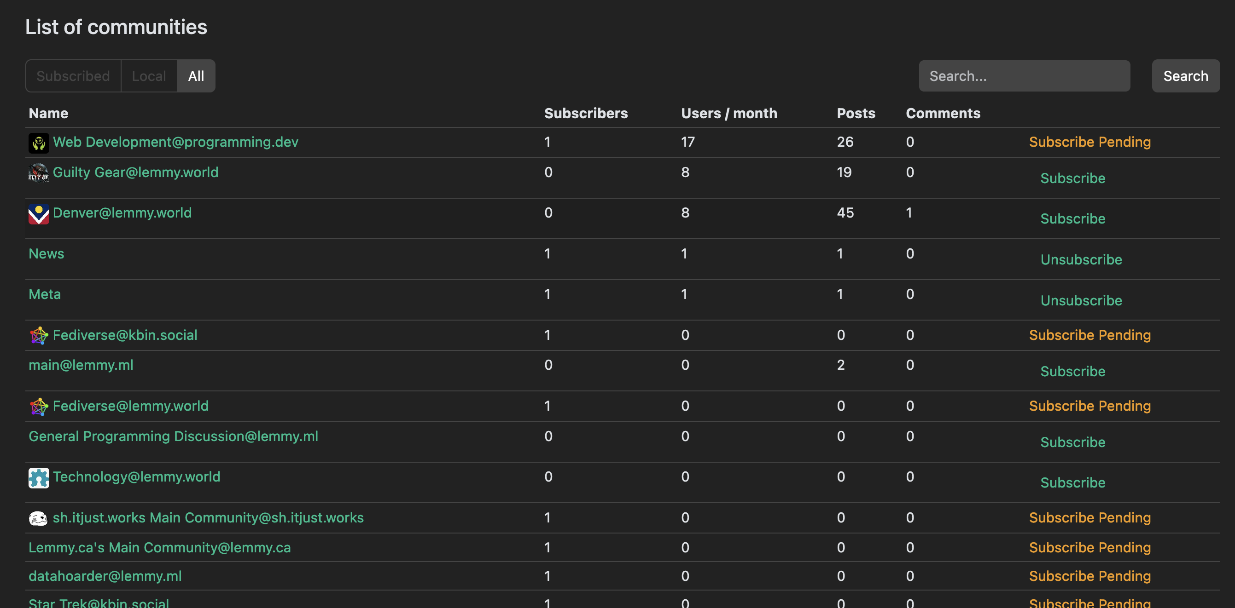Open Technology@lemmy.world community

tap(137, 477)
